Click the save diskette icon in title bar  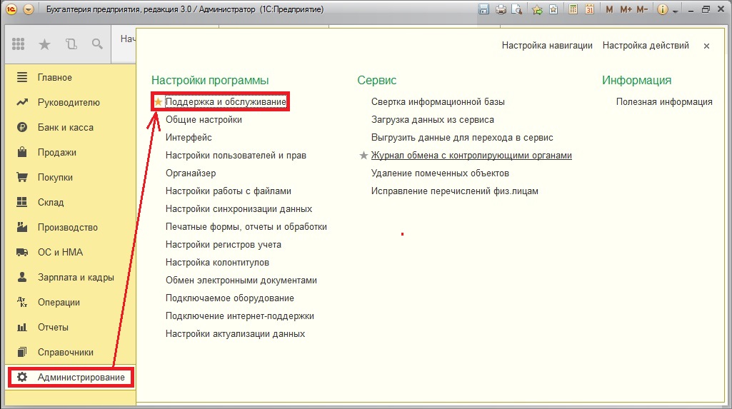pyautogui.click(x=483, y=9)
